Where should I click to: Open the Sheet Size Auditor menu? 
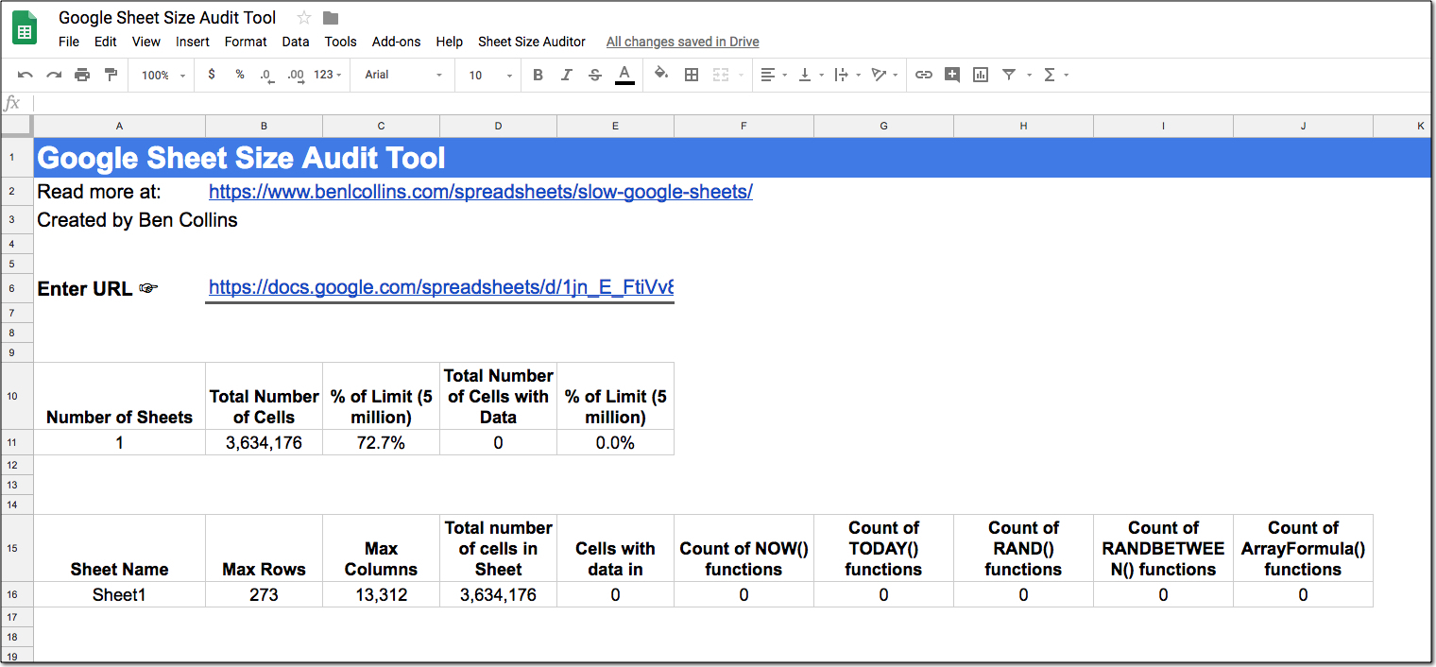tap(532, 42)
